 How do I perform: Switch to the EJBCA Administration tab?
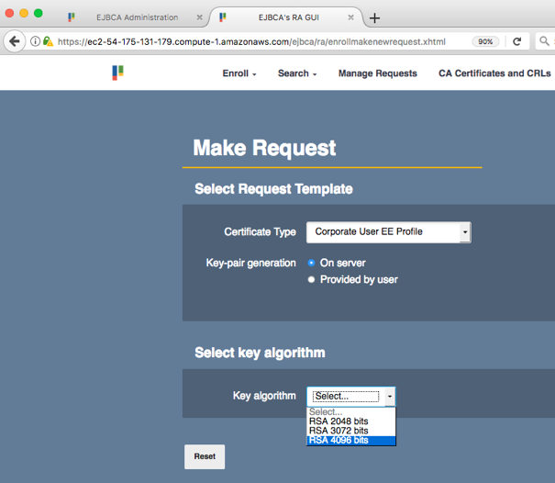[136, 17]
